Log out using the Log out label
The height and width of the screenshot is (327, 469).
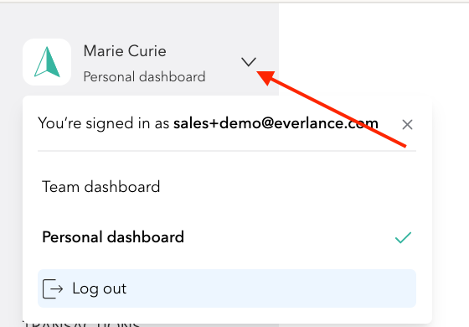click(100, 288)
